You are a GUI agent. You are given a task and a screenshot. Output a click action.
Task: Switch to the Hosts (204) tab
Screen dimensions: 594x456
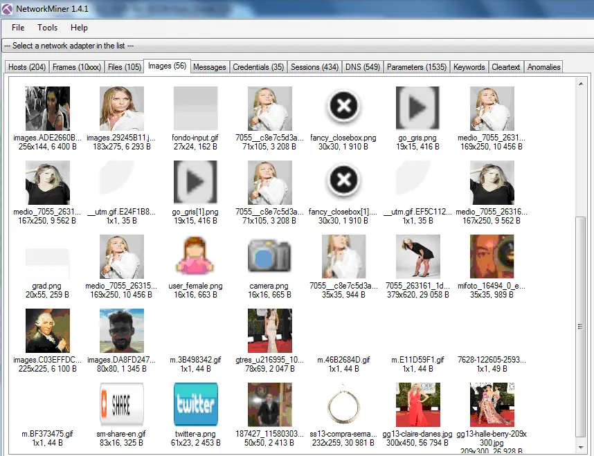click(27, 67)
